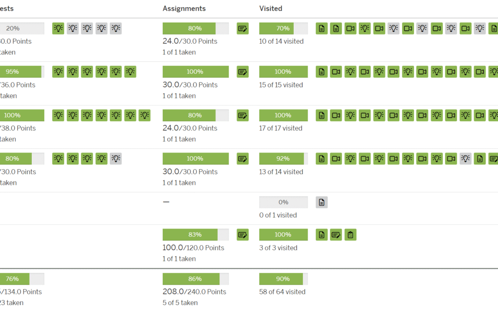The image size is (498, 311).
Task: Click the 86% total assignments progress bar
Action: [196, 279]
